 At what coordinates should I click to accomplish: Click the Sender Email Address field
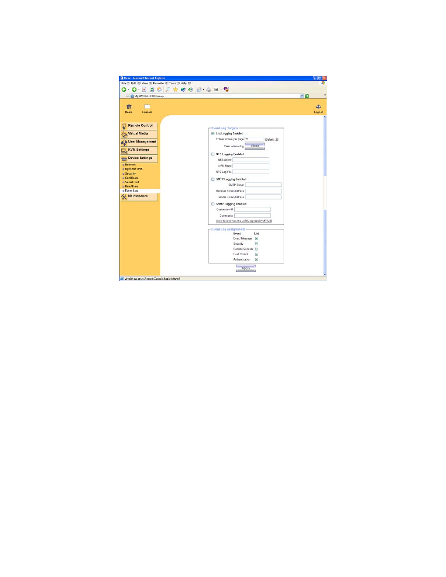(264, 197)
